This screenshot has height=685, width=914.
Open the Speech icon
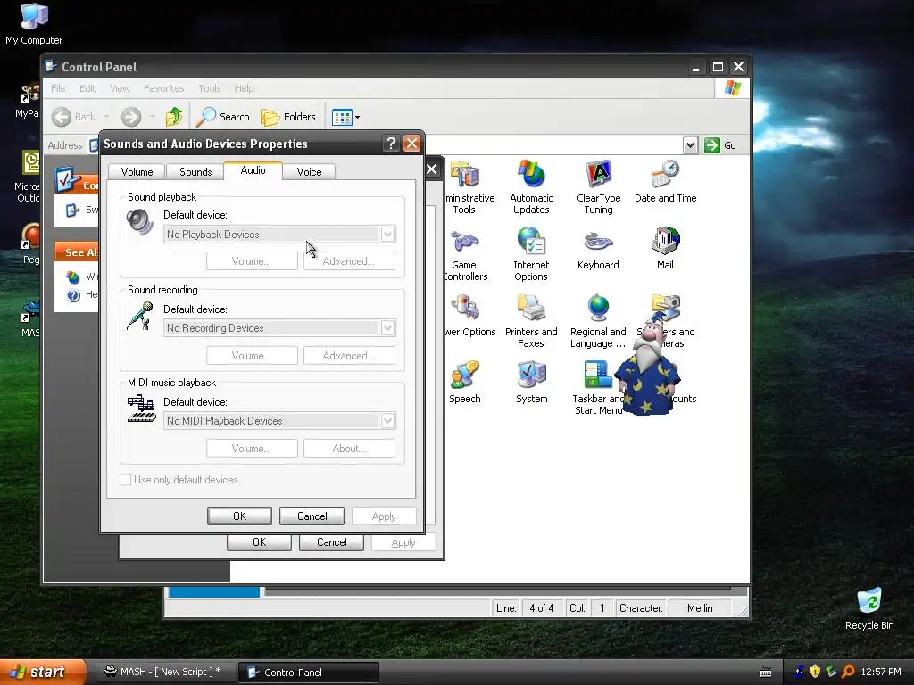pos(464,383)
